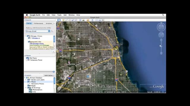Collapse the Primary Database tree
Screen dimensions: 190x106
coord(25,78)
